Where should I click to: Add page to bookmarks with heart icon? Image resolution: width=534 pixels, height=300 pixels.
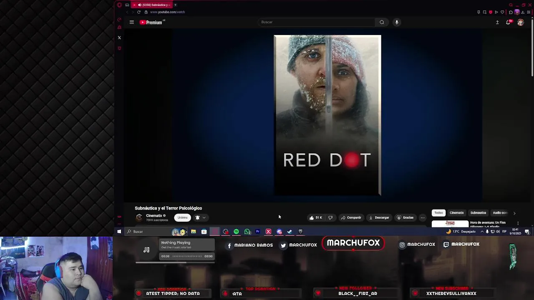click(x=502, y=12)
